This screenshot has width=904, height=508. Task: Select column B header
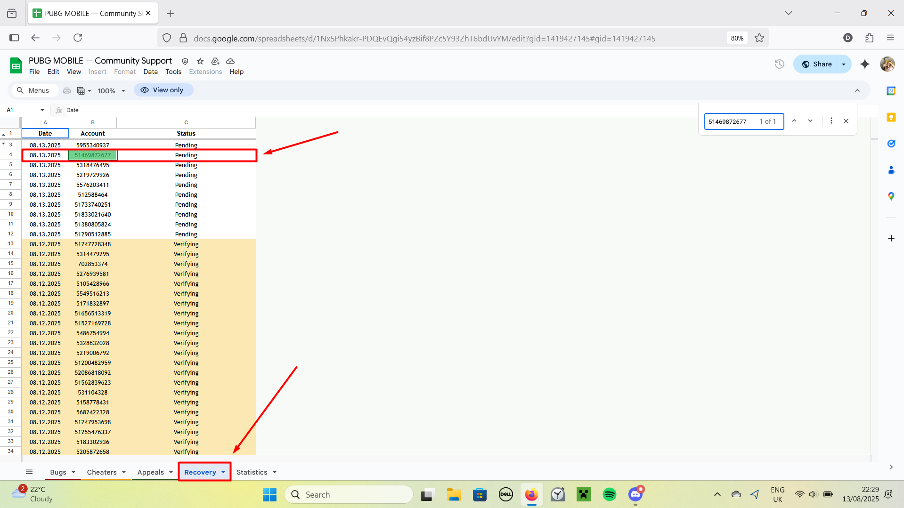pyautogui.click(x=93, y=122)
